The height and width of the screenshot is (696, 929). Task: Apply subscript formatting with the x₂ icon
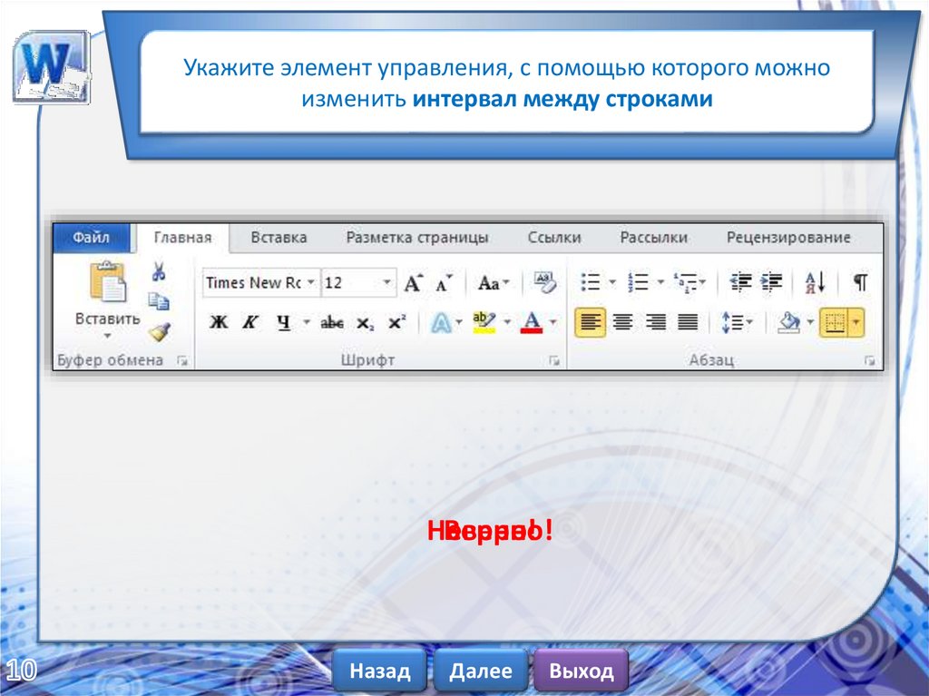[x=365, y=322]
